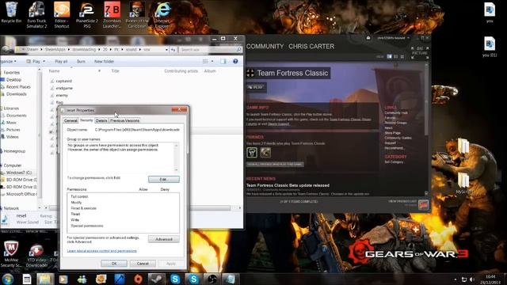Viewport: 507px width, 285px height.
Task: Open McAfee Security Scan desktop icon
Action: [11, 254]
